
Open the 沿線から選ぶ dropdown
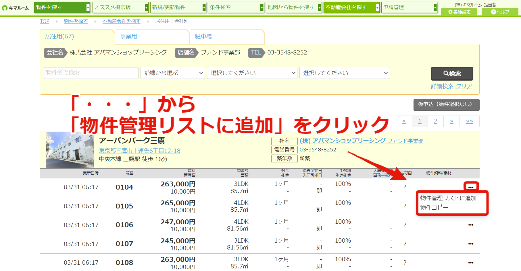pos(173,73)
